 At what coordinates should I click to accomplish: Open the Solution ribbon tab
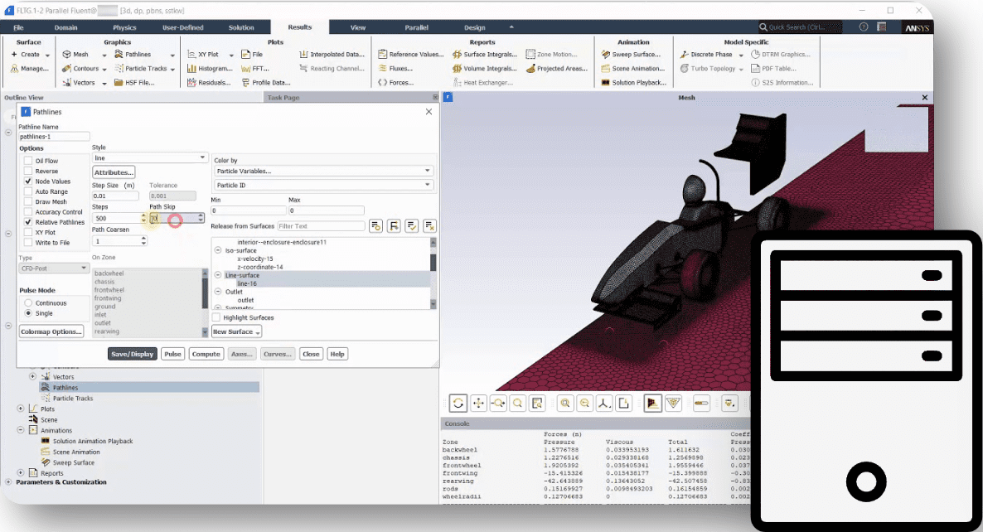coord(241,27)
